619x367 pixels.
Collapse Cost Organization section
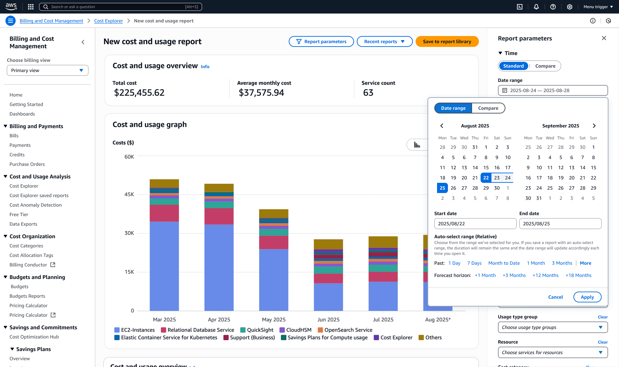coord(5,236)
